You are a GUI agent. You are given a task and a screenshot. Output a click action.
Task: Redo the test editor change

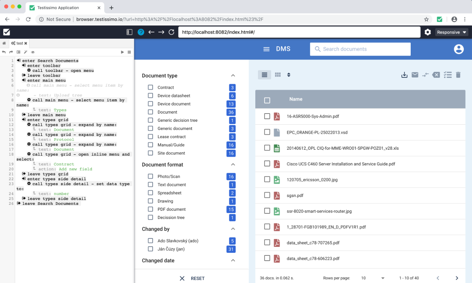[11, 52]
